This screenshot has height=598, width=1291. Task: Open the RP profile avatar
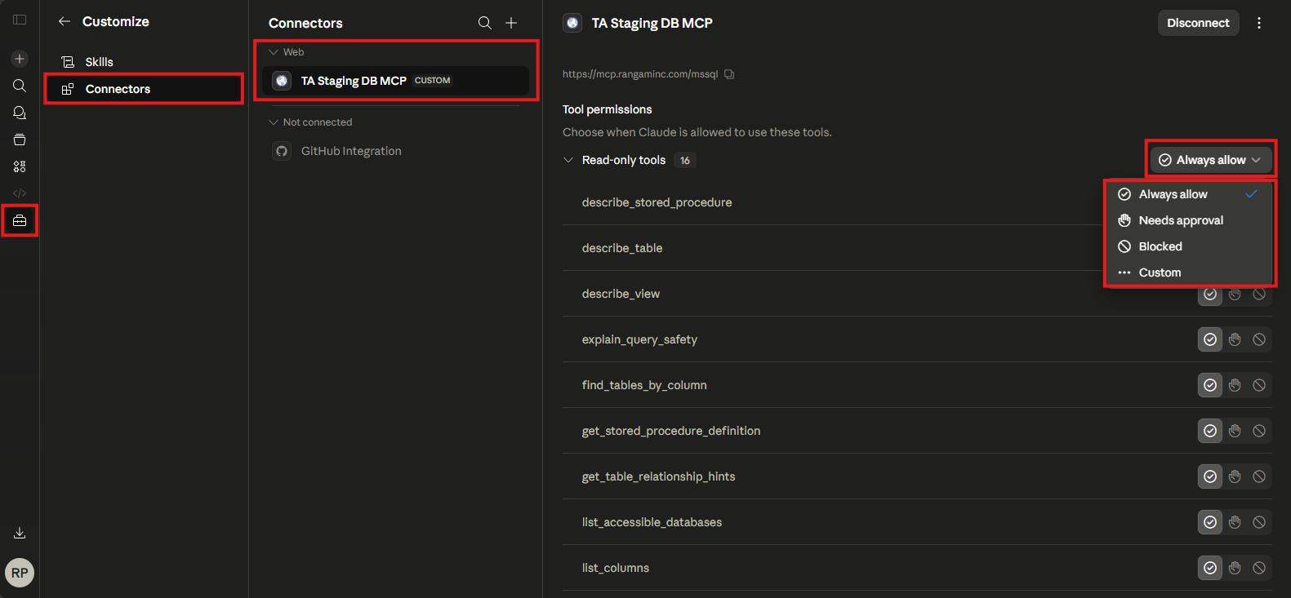(20, 573)
